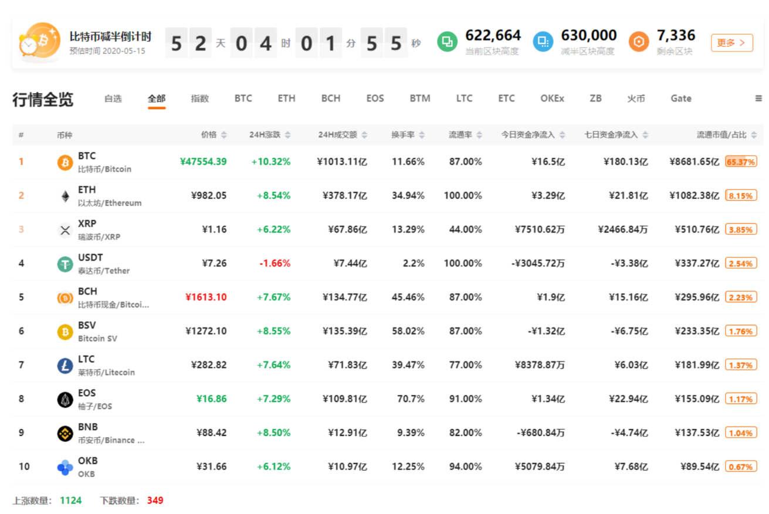
Task: Open the 泰达币/Tether name link
Action: (104, 270)
